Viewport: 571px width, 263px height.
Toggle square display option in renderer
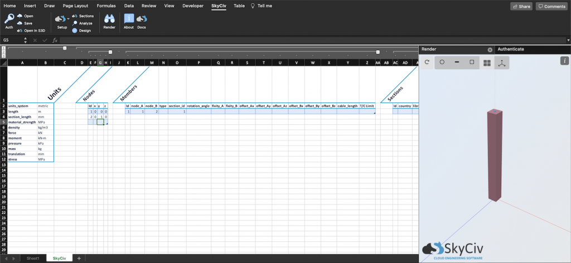point(472,62)
